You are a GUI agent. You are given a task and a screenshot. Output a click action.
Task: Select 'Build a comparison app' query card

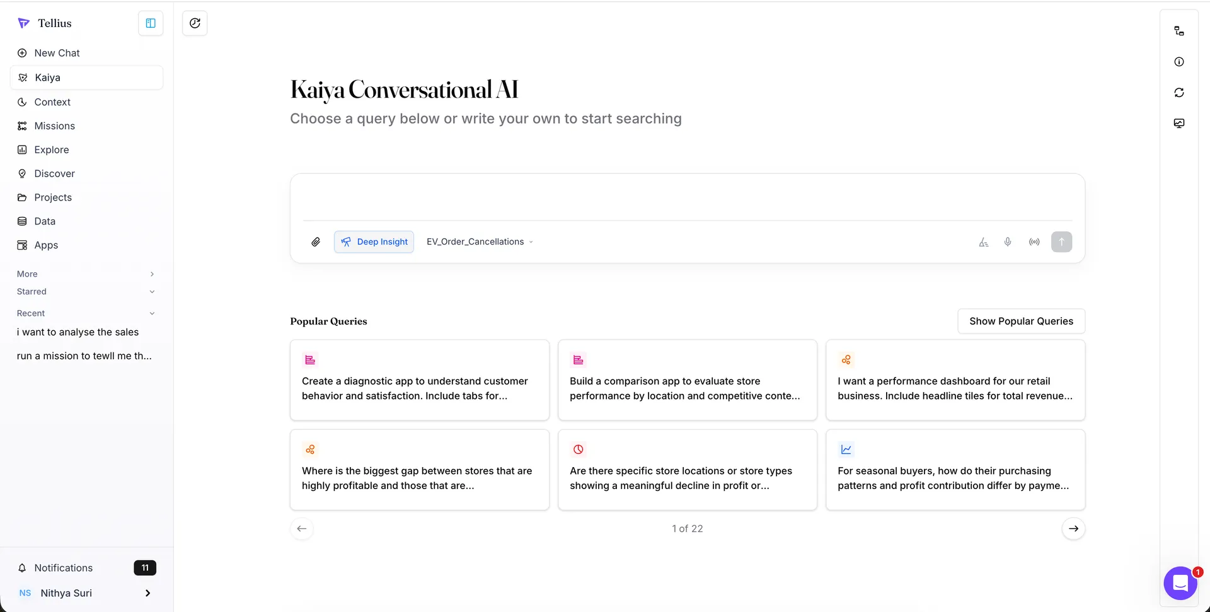[688, 380]
